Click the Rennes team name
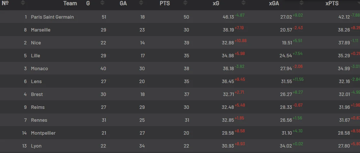Screen dimensions: 360x153 coord(39,120)
